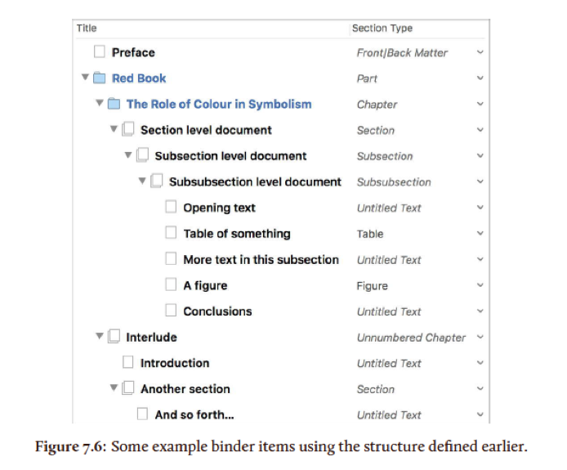Click the Introduction document icon

(x=128, y=363)
